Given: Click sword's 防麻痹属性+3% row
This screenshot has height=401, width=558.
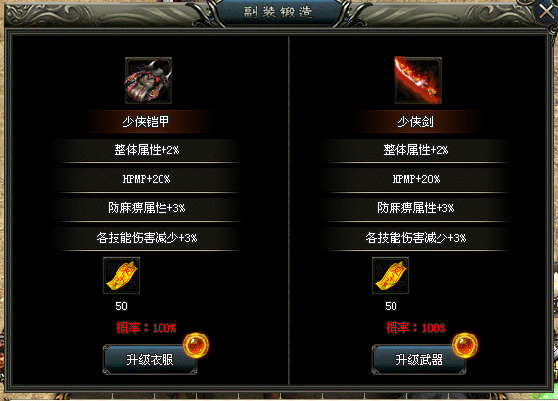Looking at the screenshot, I should pyautogui.click(x=416, y=208).
